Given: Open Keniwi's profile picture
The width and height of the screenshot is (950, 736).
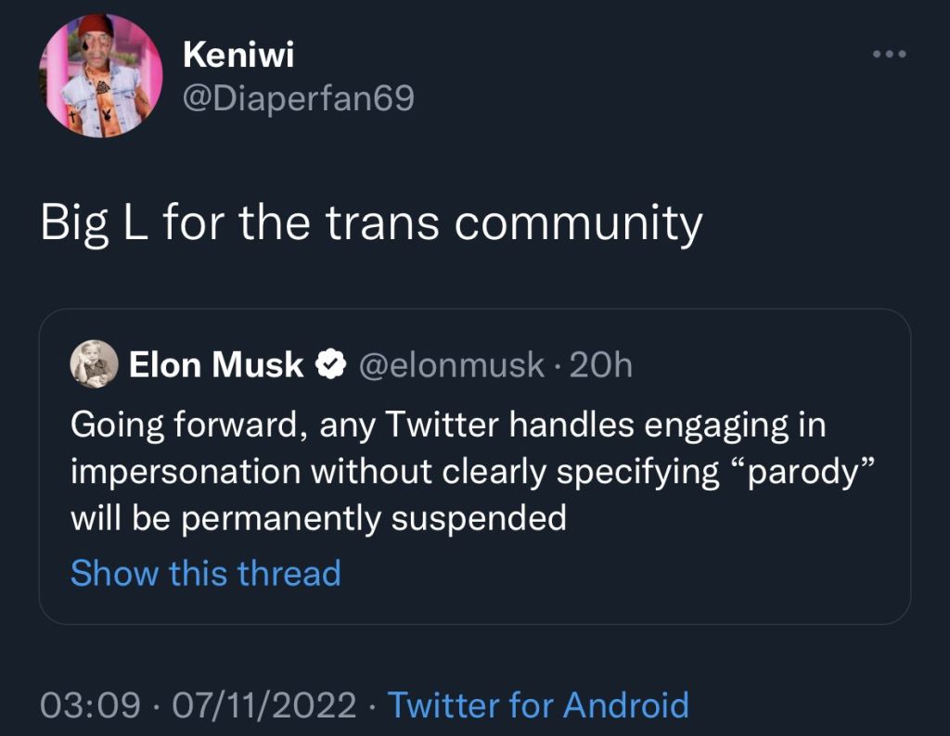Looking at the screenshot, I should (x=100, y=76).
